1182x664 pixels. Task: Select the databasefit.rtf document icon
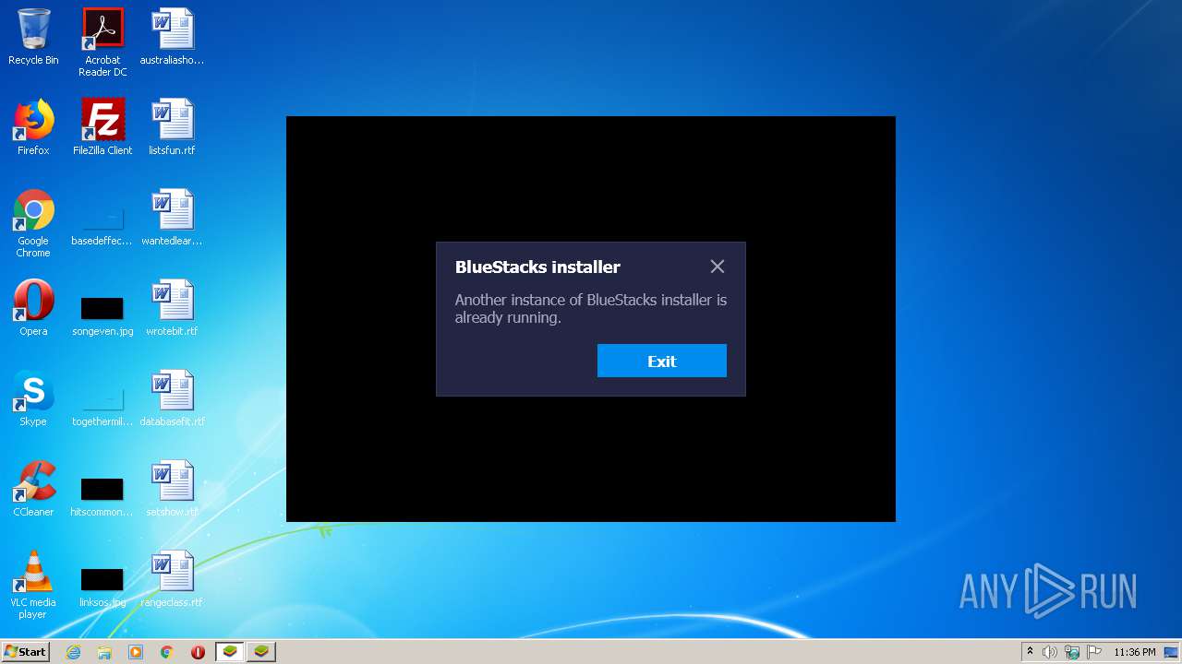[x=172, y=398]
